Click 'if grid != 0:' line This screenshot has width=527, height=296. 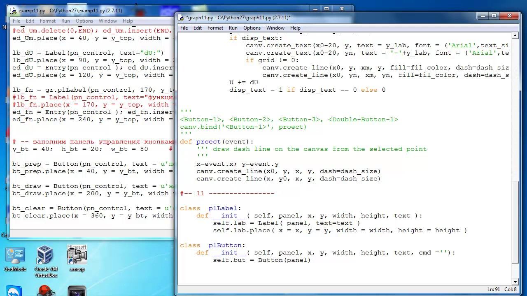tap(272, 60)
